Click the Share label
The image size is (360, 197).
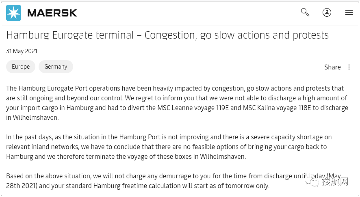coord(332,67)
